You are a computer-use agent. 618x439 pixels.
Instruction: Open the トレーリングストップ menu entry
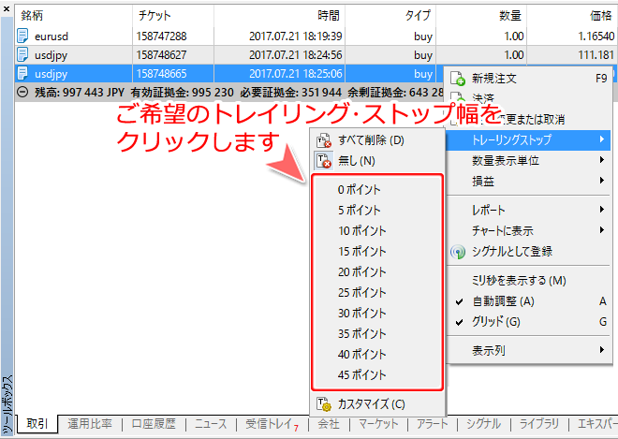point(528,139)
